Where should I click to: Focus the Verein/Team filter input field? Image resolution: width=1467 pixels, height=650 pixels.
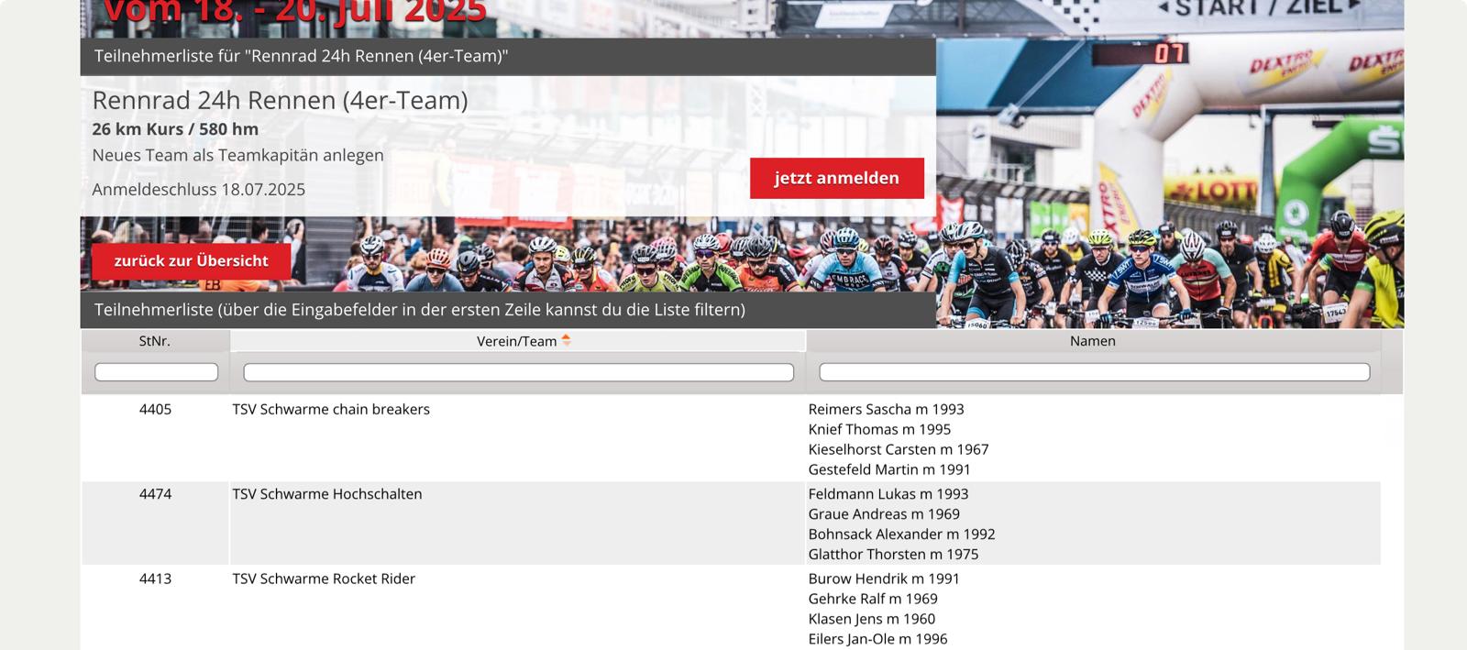click(518, 372)
